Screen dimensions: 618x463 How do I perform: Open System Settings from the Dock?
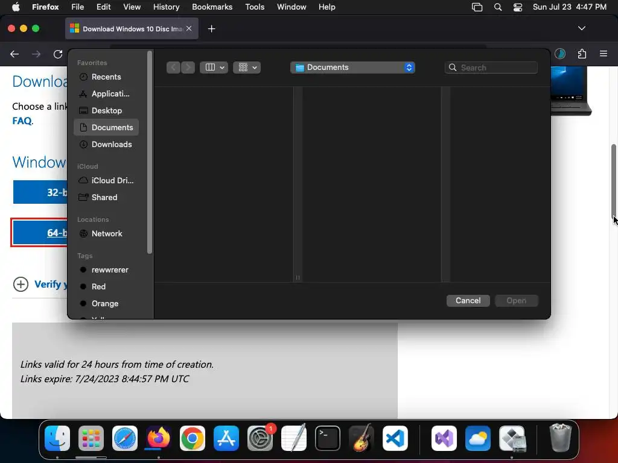point(260,438)
